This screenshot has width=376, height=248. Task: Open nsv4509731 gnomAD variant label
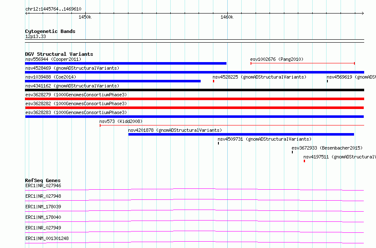[x=264, y=139]
